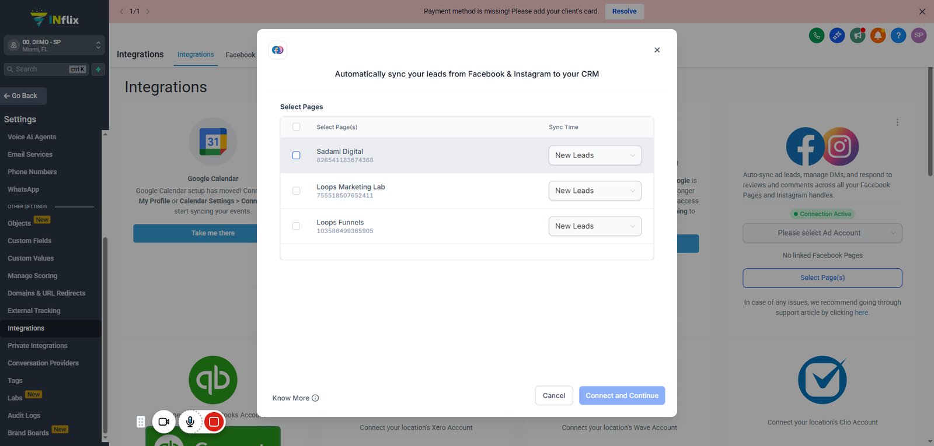This screenshot has height=446, width=934.
Task: Click the Connect and Continue button
Action: tap(622, 395)
